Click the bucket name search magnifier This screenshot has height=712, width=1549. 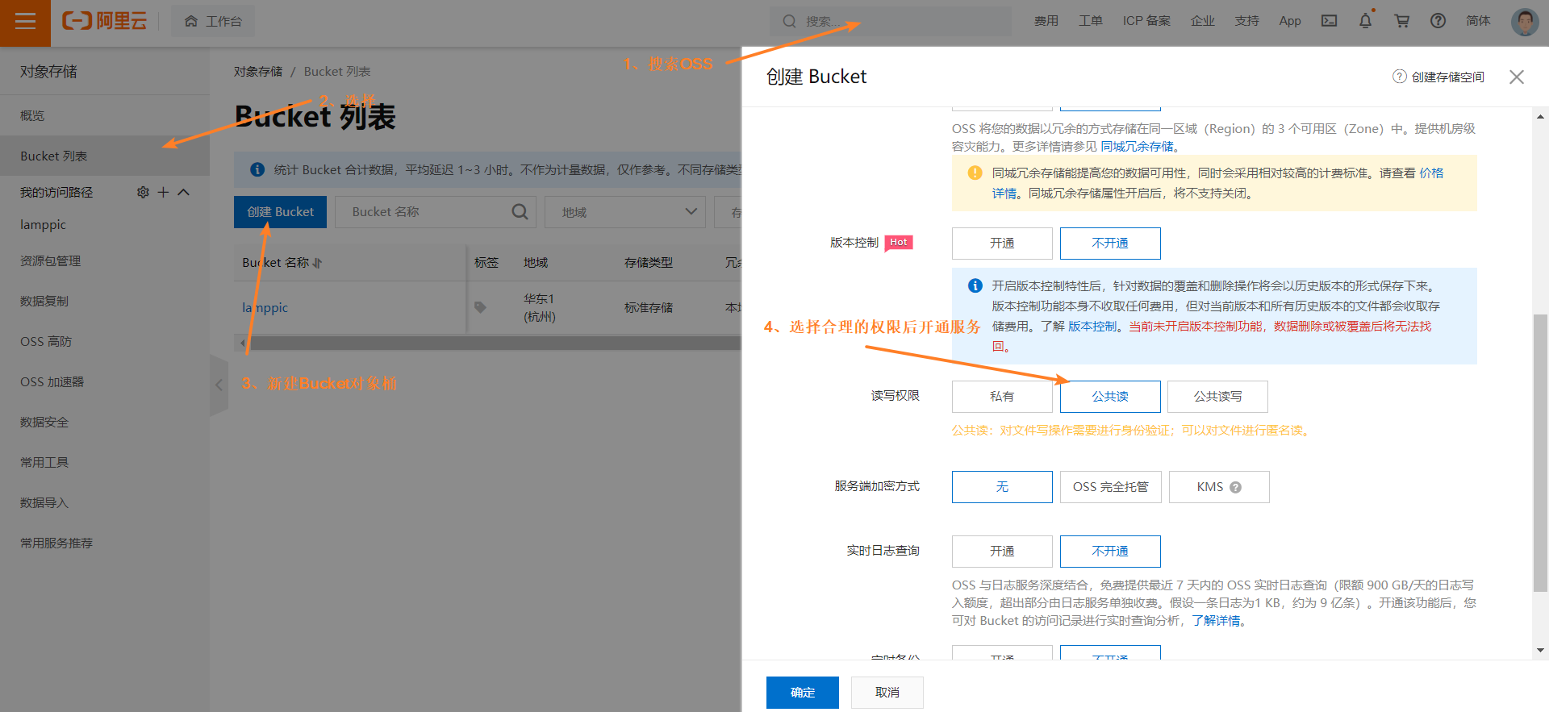point(520,212)
